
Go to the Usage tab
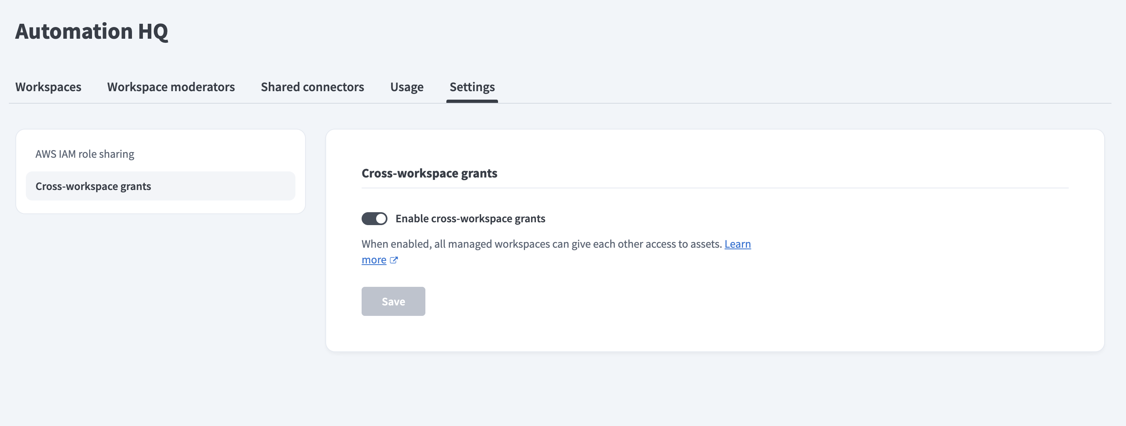tap(406, 87)
